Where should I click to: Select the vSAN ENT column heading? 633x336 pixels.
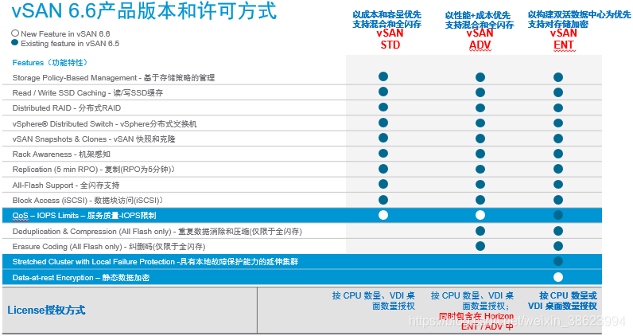pos(564,39)
